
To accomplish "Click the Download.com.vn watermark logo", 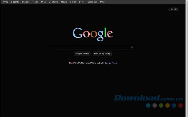I will [x=149, y=98].
